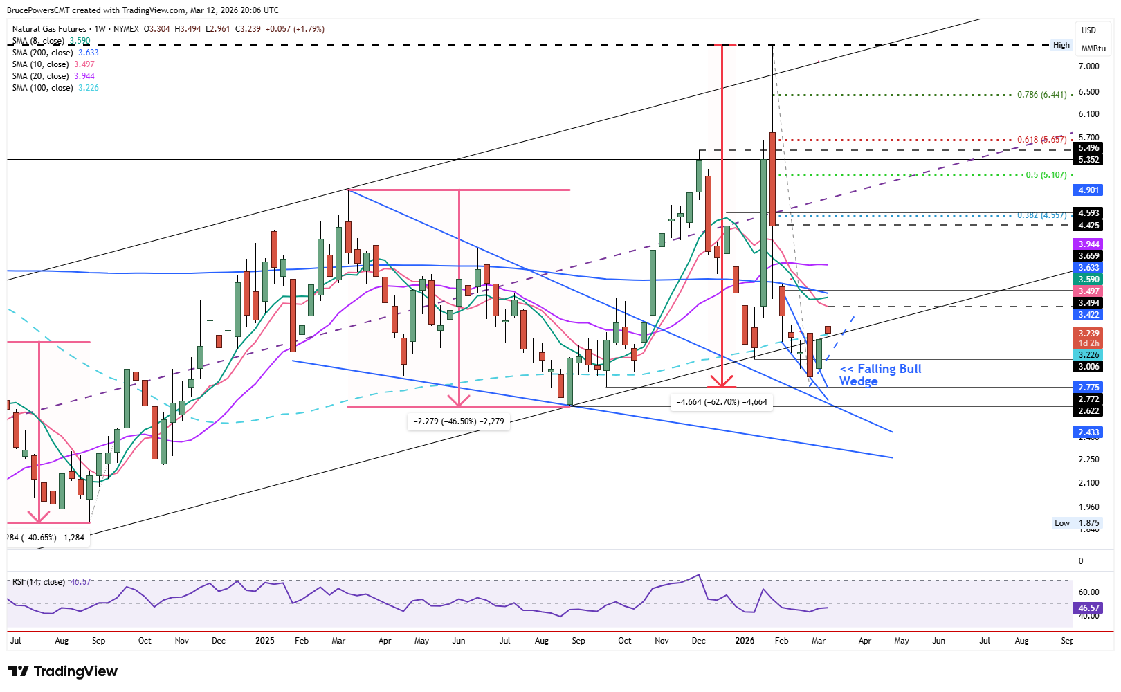Screen dimensions: 1121x692
Task: Click the blue 3.422 price scale tag
Action: click(x=1088, y=315)
